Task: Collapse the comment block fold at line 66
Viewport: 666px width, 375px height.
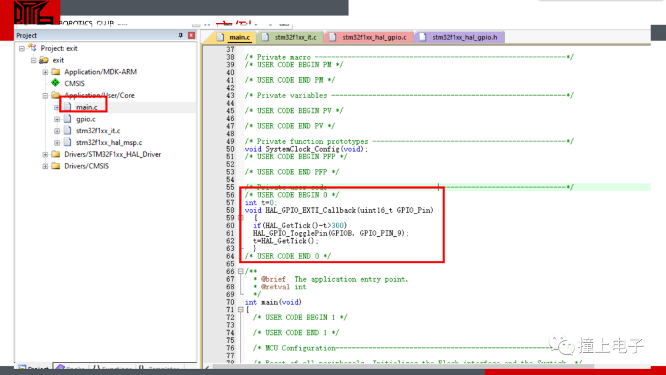Action: (240, 271)
